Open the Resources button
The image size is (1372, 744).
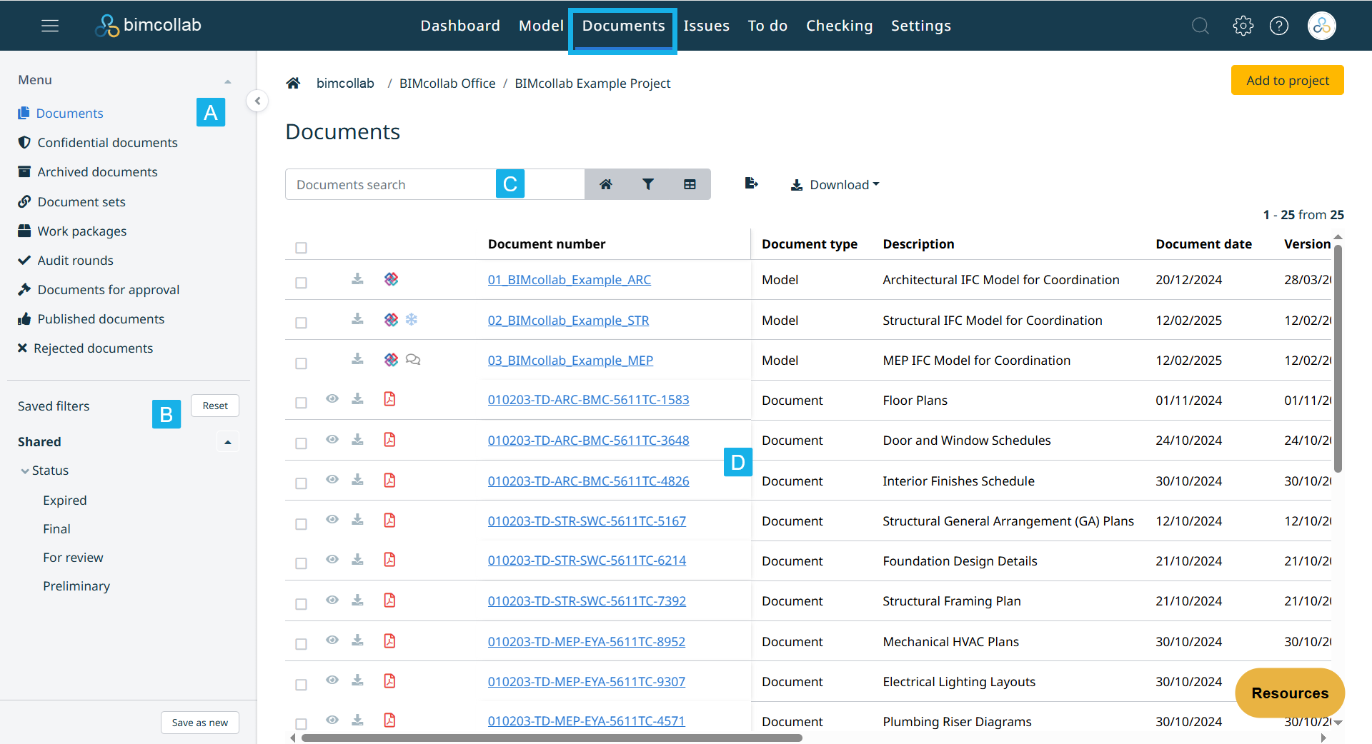(x=1290, y=693)
